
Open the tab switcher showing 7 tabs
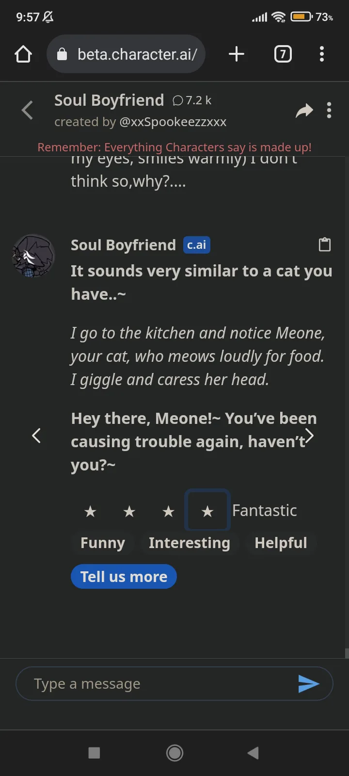pyautogui.click(x=283, y=54)
